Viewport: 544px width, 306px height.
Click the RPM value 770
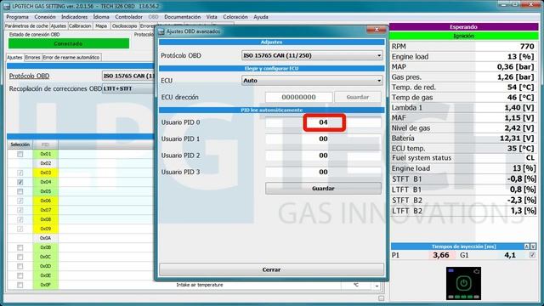coord(527,47)
